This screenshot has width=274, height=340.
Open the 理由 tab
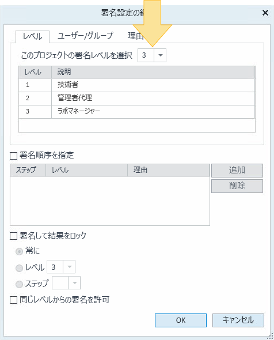(136, 36)
